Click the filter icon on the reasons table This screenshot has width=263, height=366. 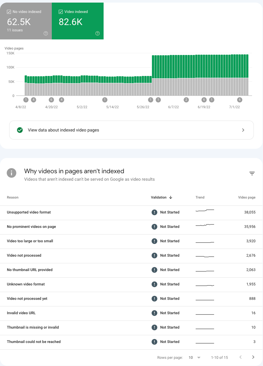tap(252, 174)
